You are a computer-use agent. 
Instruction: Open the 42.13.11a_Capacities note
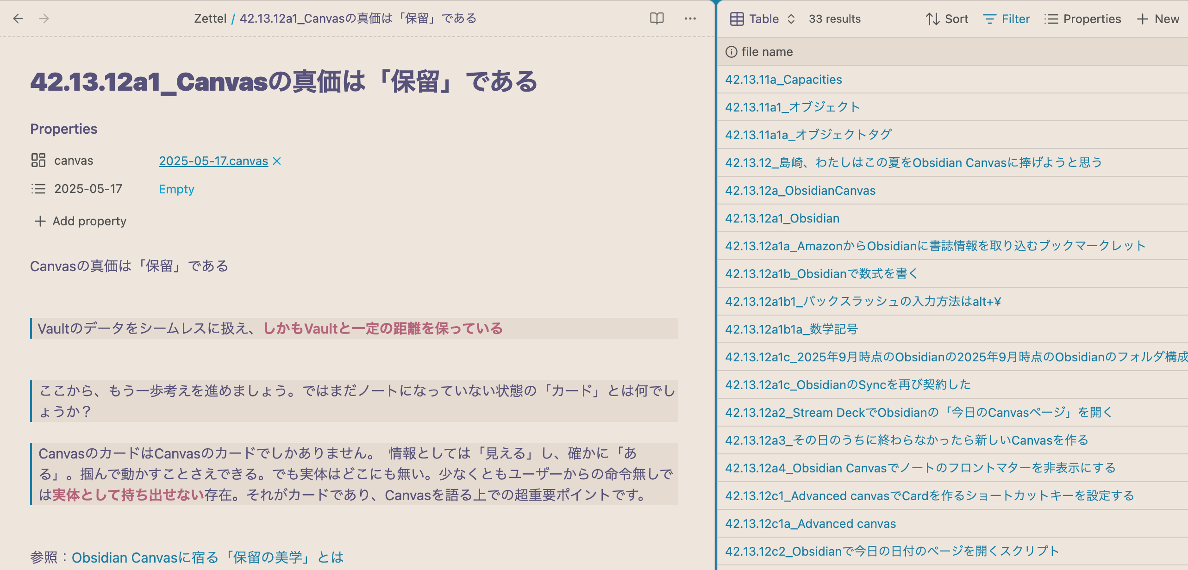coord(783,80)
